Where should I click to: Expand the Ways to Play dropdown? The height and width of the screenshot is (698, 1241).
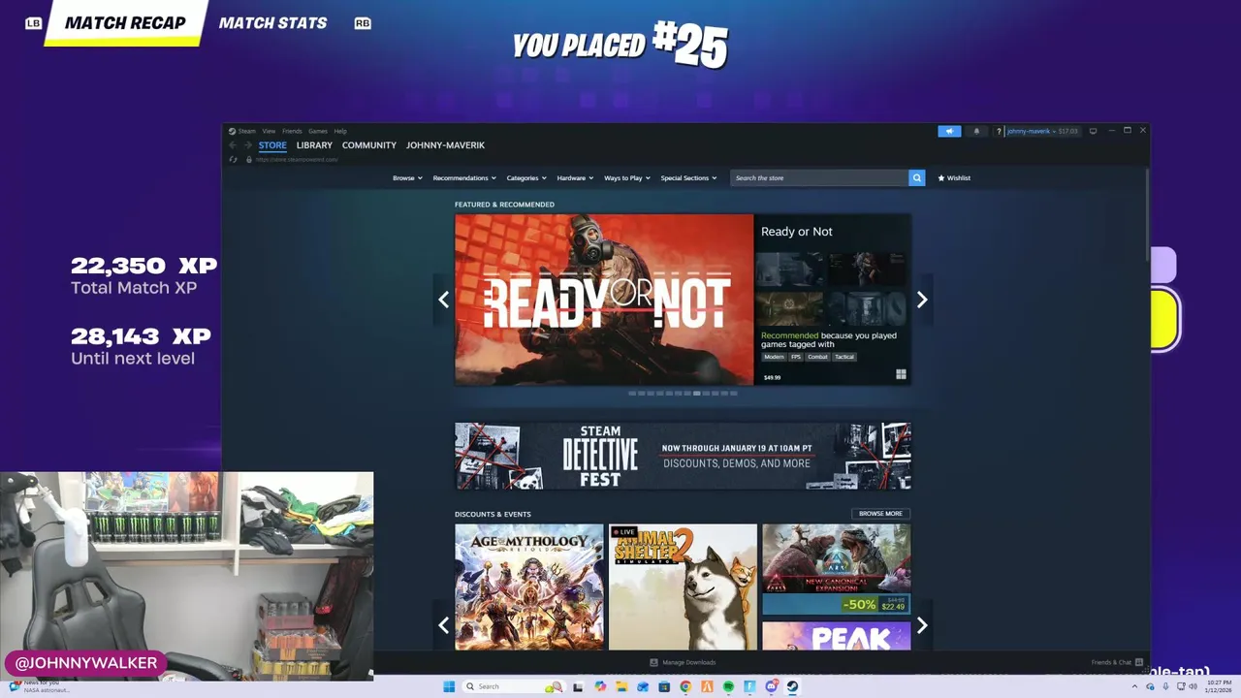click(627, 178)
